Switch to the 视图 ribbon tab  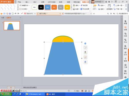point(68,2)
